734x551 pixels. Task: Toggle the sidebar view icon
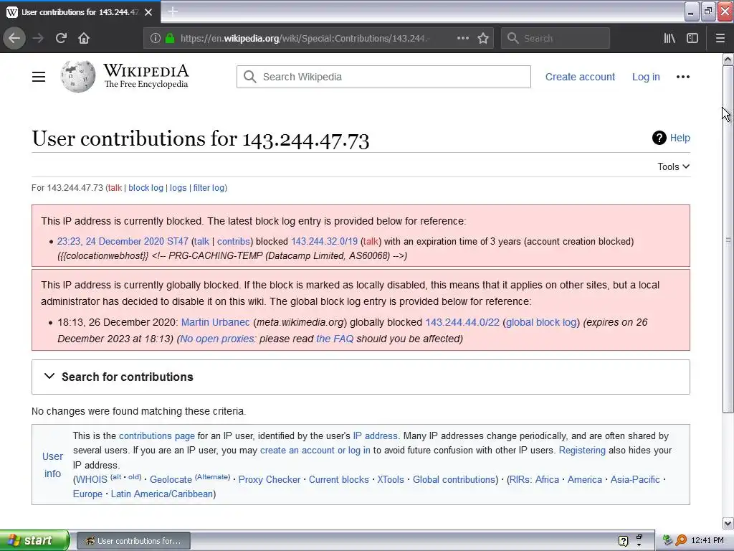click(x=692, y=39)
